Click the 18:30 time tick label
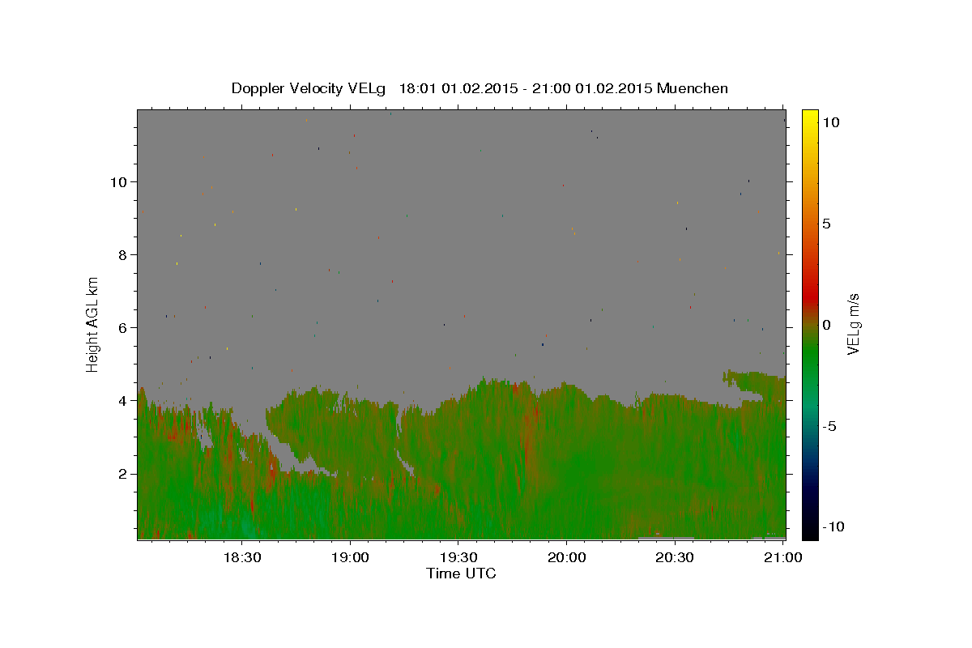This screenshot has height=648, width=972. tap(242, 557)
